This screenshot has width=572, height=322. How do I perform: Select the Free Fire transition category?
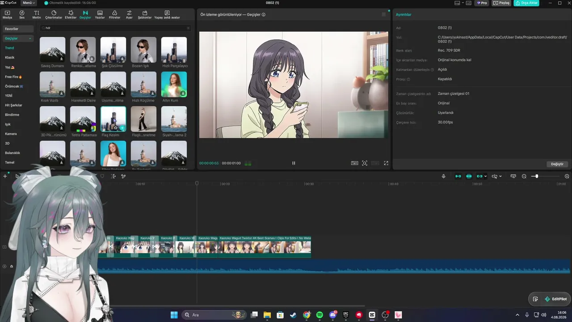pos(13,77)
